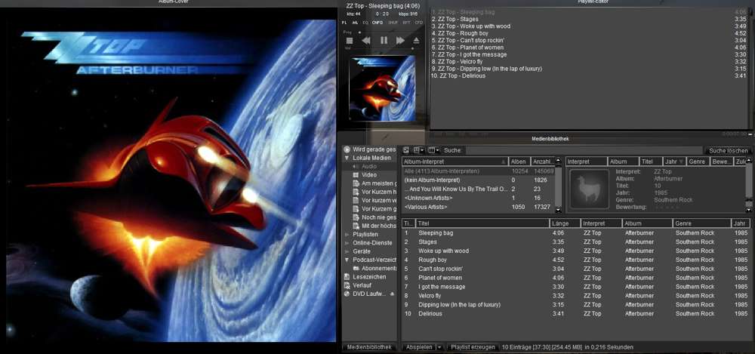Click the Suche search input field
Screen dimensions: 755x354
[581, 150]
